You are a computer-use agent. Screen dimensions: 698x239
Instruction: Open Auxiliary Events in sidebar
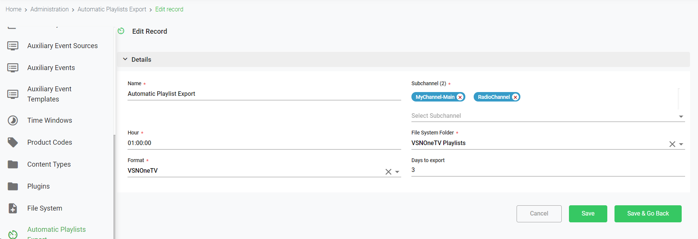(51, 68)
